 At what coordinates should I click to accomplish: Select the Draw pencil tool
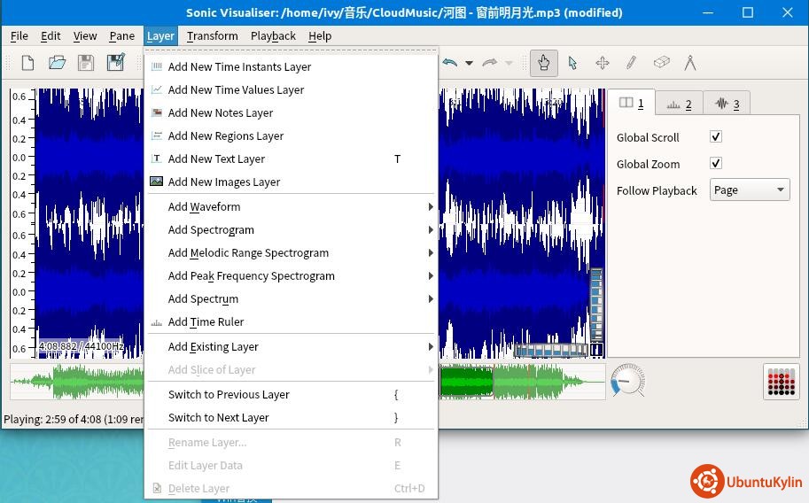point(632,63)
